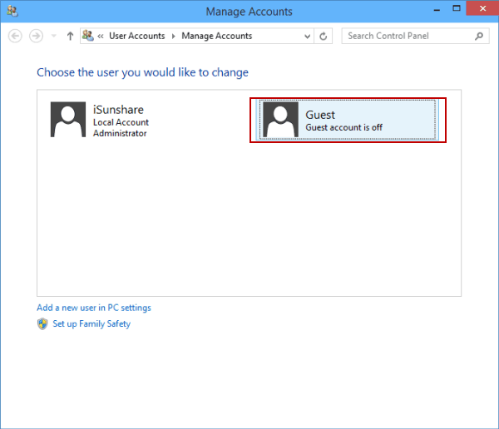This screenshot has width=499, height=429.
Task: Maximize the Manage Accounts window
Action: (x=457, y=9)
